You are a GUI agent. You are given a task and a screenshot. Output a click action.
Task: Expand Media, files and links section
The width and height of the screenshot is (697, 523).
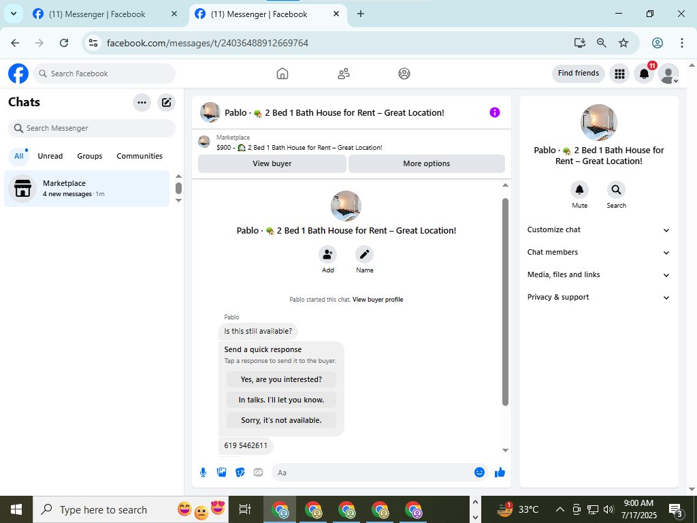pos(598,275)
